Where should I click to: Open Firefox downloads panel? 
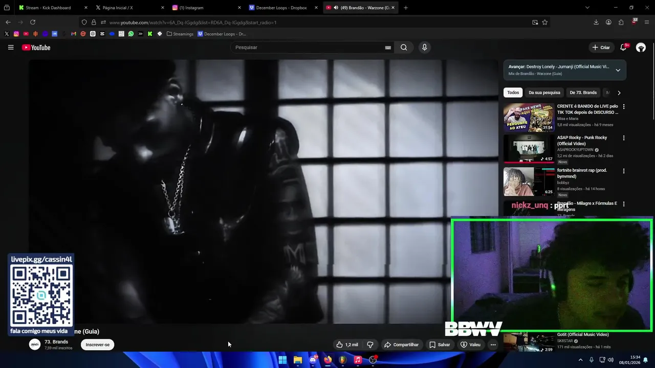coord(596,22)
